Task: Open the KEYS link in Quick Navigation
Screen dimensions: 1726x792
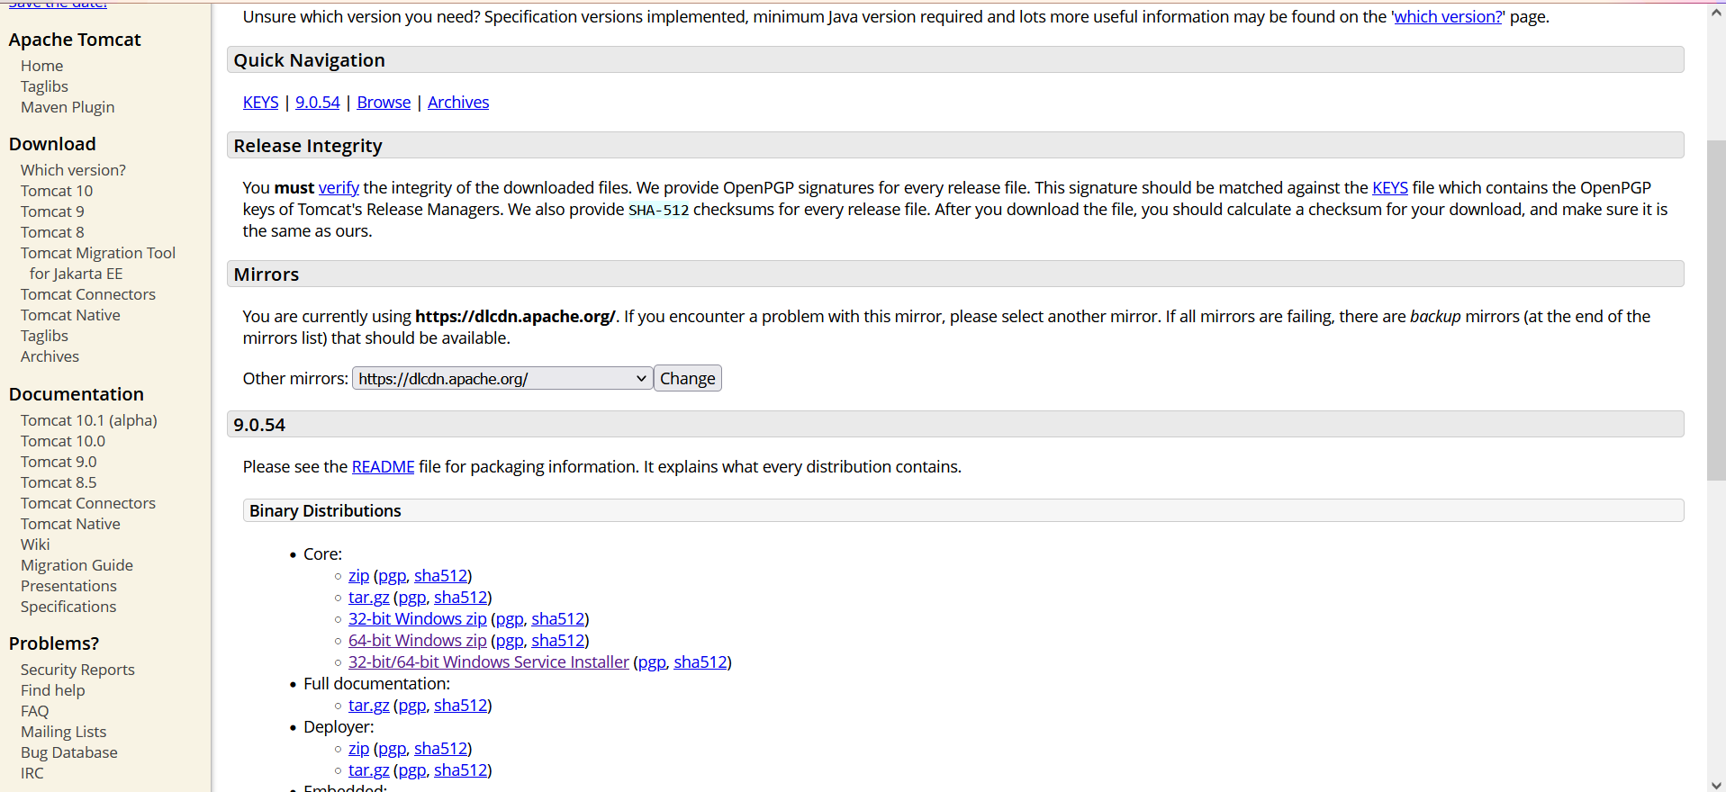Action: (260, 102)
